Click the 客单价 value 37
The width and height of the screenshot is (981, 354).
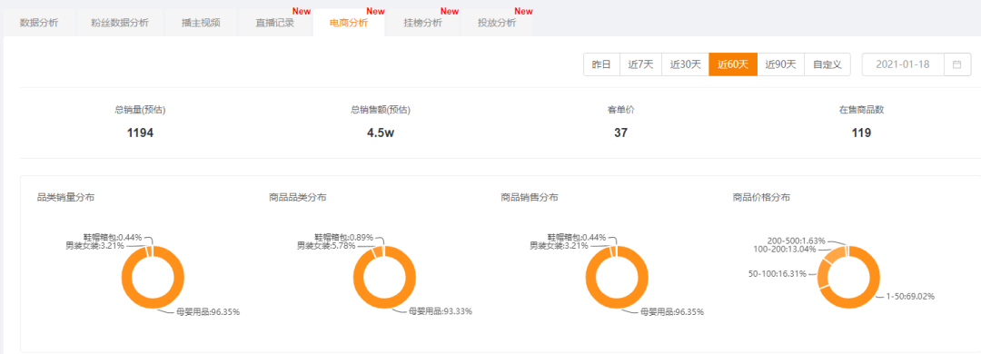click(x=620, y=133)
